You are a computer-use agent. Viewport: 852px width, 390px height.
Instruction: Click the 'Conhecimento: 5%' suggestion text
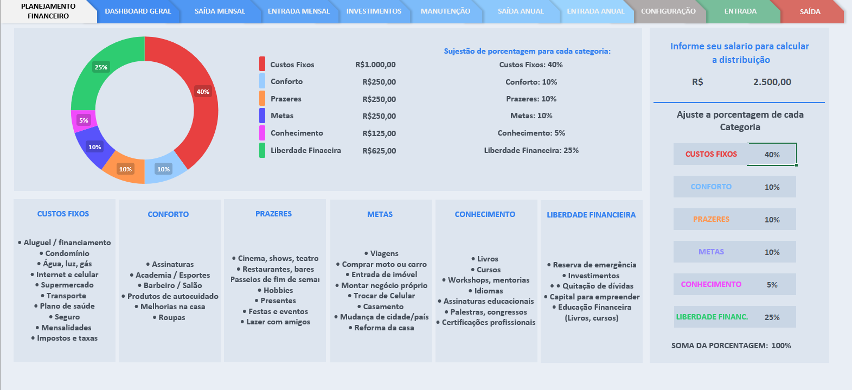pyautogui.click(x=531, y=133)
